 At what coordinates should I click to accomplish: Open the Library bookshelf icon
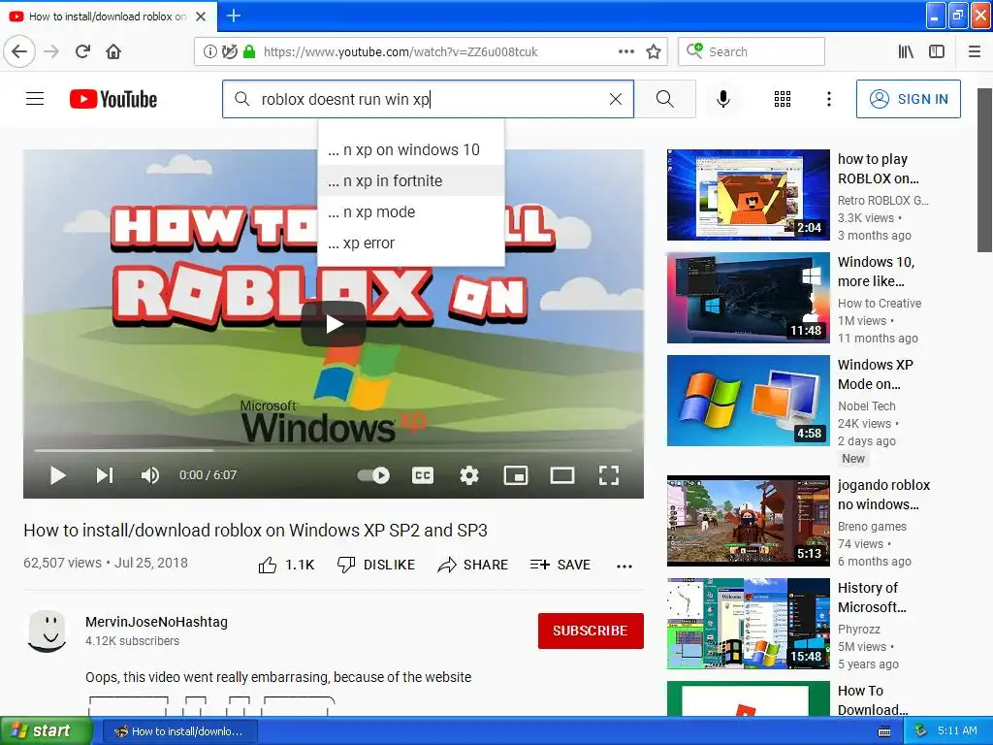(x=906, y=51)
